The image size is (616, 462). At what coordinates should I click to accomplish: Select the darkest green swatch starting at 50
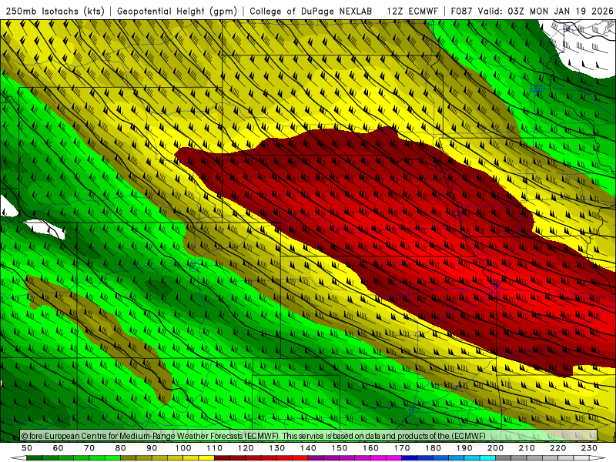pos(35,457)
